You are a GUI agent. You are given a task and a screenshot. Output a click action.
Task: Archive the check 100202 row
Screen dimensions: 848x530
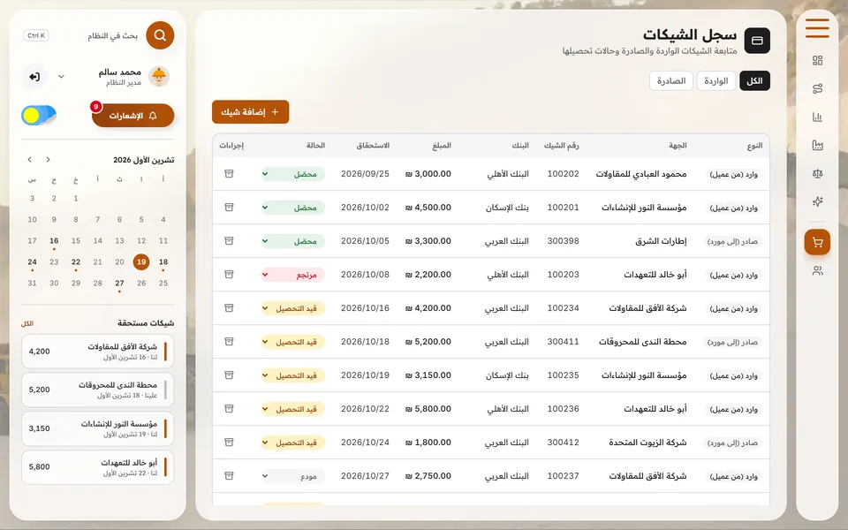click(229, 174)
